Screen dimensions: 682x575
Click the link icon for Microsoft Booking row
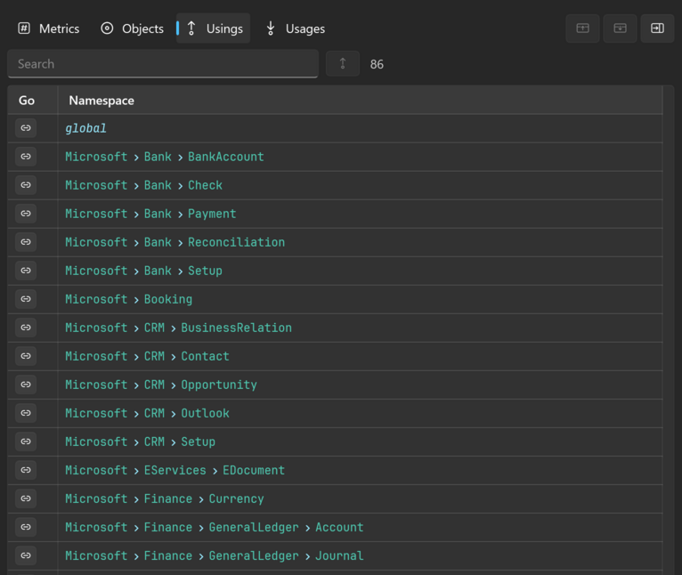coord(26,299)
